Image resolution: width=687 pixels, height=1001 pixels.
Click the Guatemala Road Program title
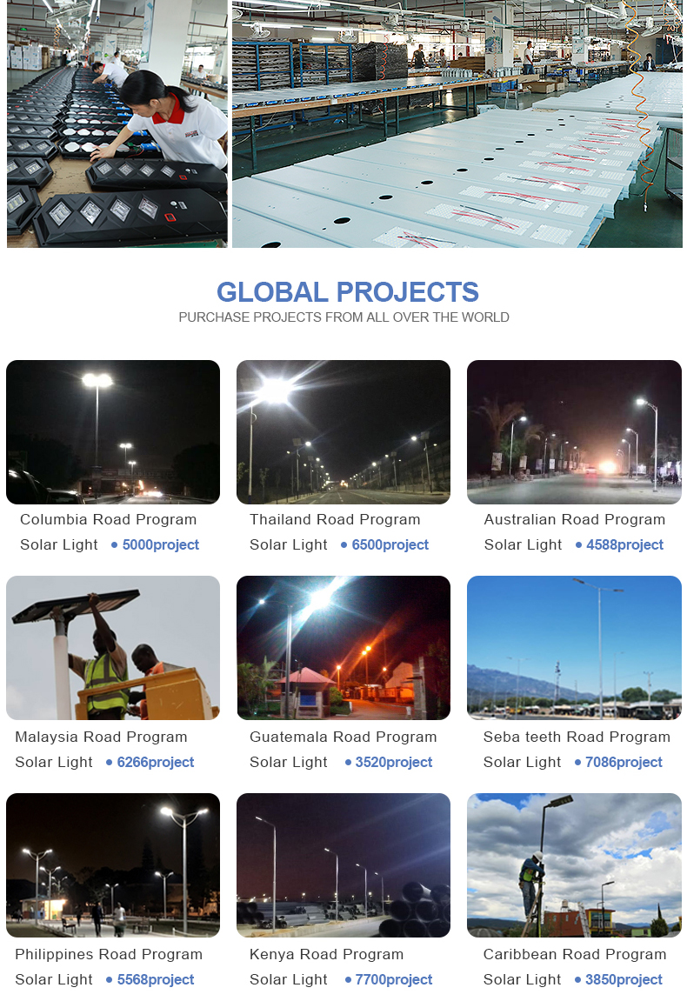coord(343,737)
